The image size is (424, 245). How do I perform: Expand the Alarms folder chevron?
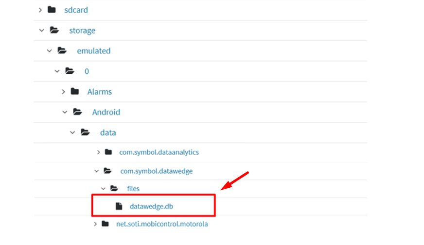64,91
